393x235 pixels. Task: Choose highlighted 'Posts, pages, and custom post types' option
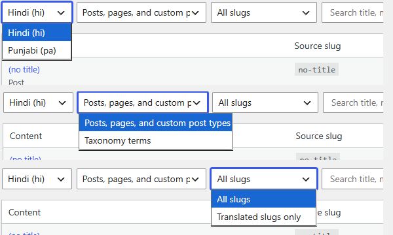click(155, 123)
